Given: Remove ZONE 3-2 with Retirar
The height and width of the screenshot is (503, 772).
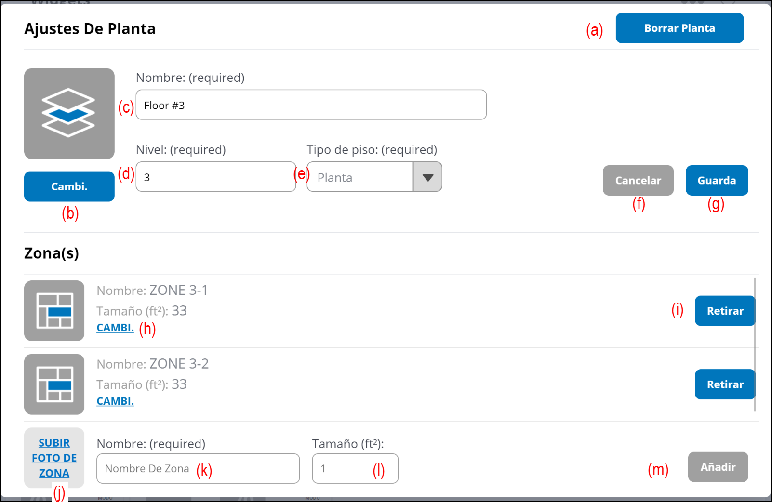Looking at the screenshot, I should click(725, 384).
